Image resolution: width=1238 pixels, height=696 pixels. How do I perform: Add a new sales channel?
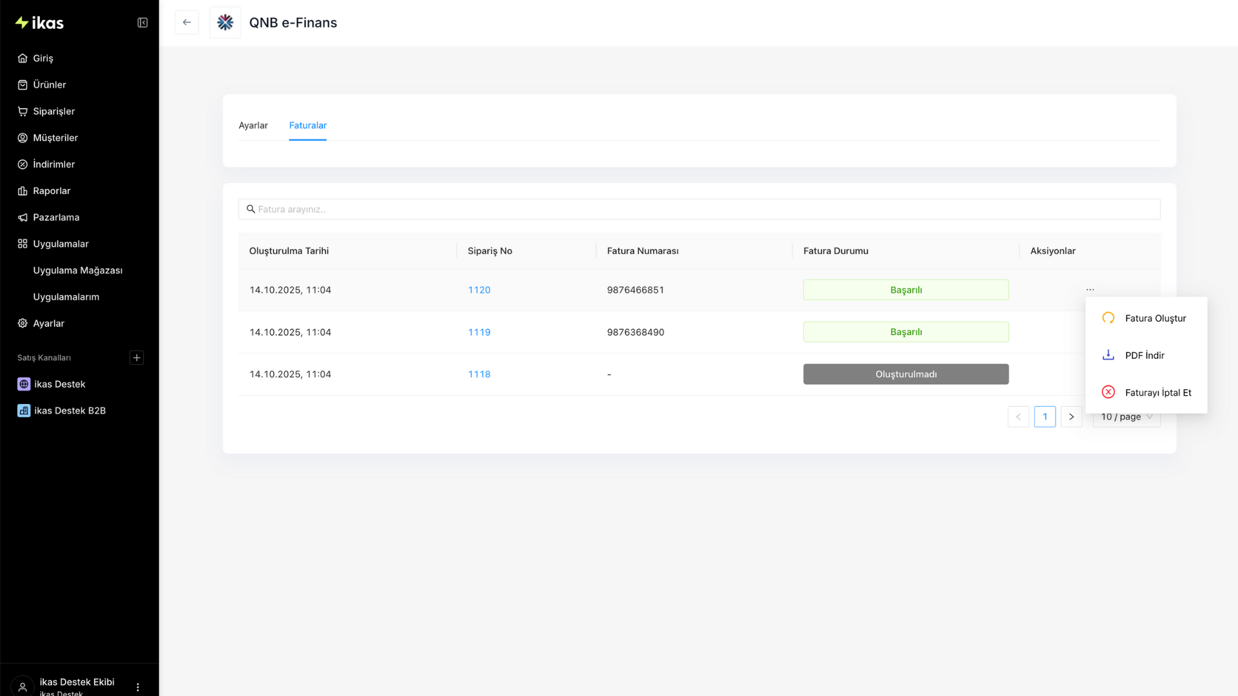[137, 358]
